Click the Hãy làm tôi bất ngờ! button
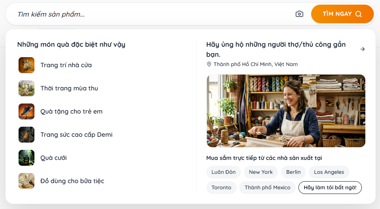The height and width of the screenshot is (209, 380). pos(330,187)
